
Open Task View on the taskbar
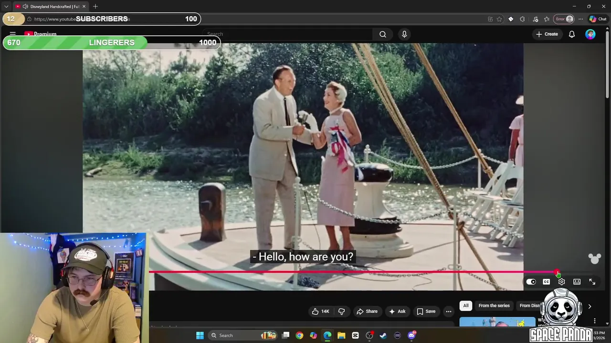285,335
